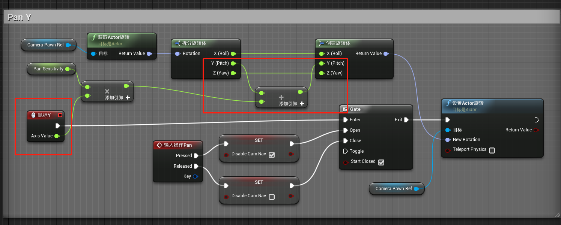Click Y (Pitch) output pin on 拆分旋转体
The width and height of the screenshot is (561, 225).
point(233,63)
